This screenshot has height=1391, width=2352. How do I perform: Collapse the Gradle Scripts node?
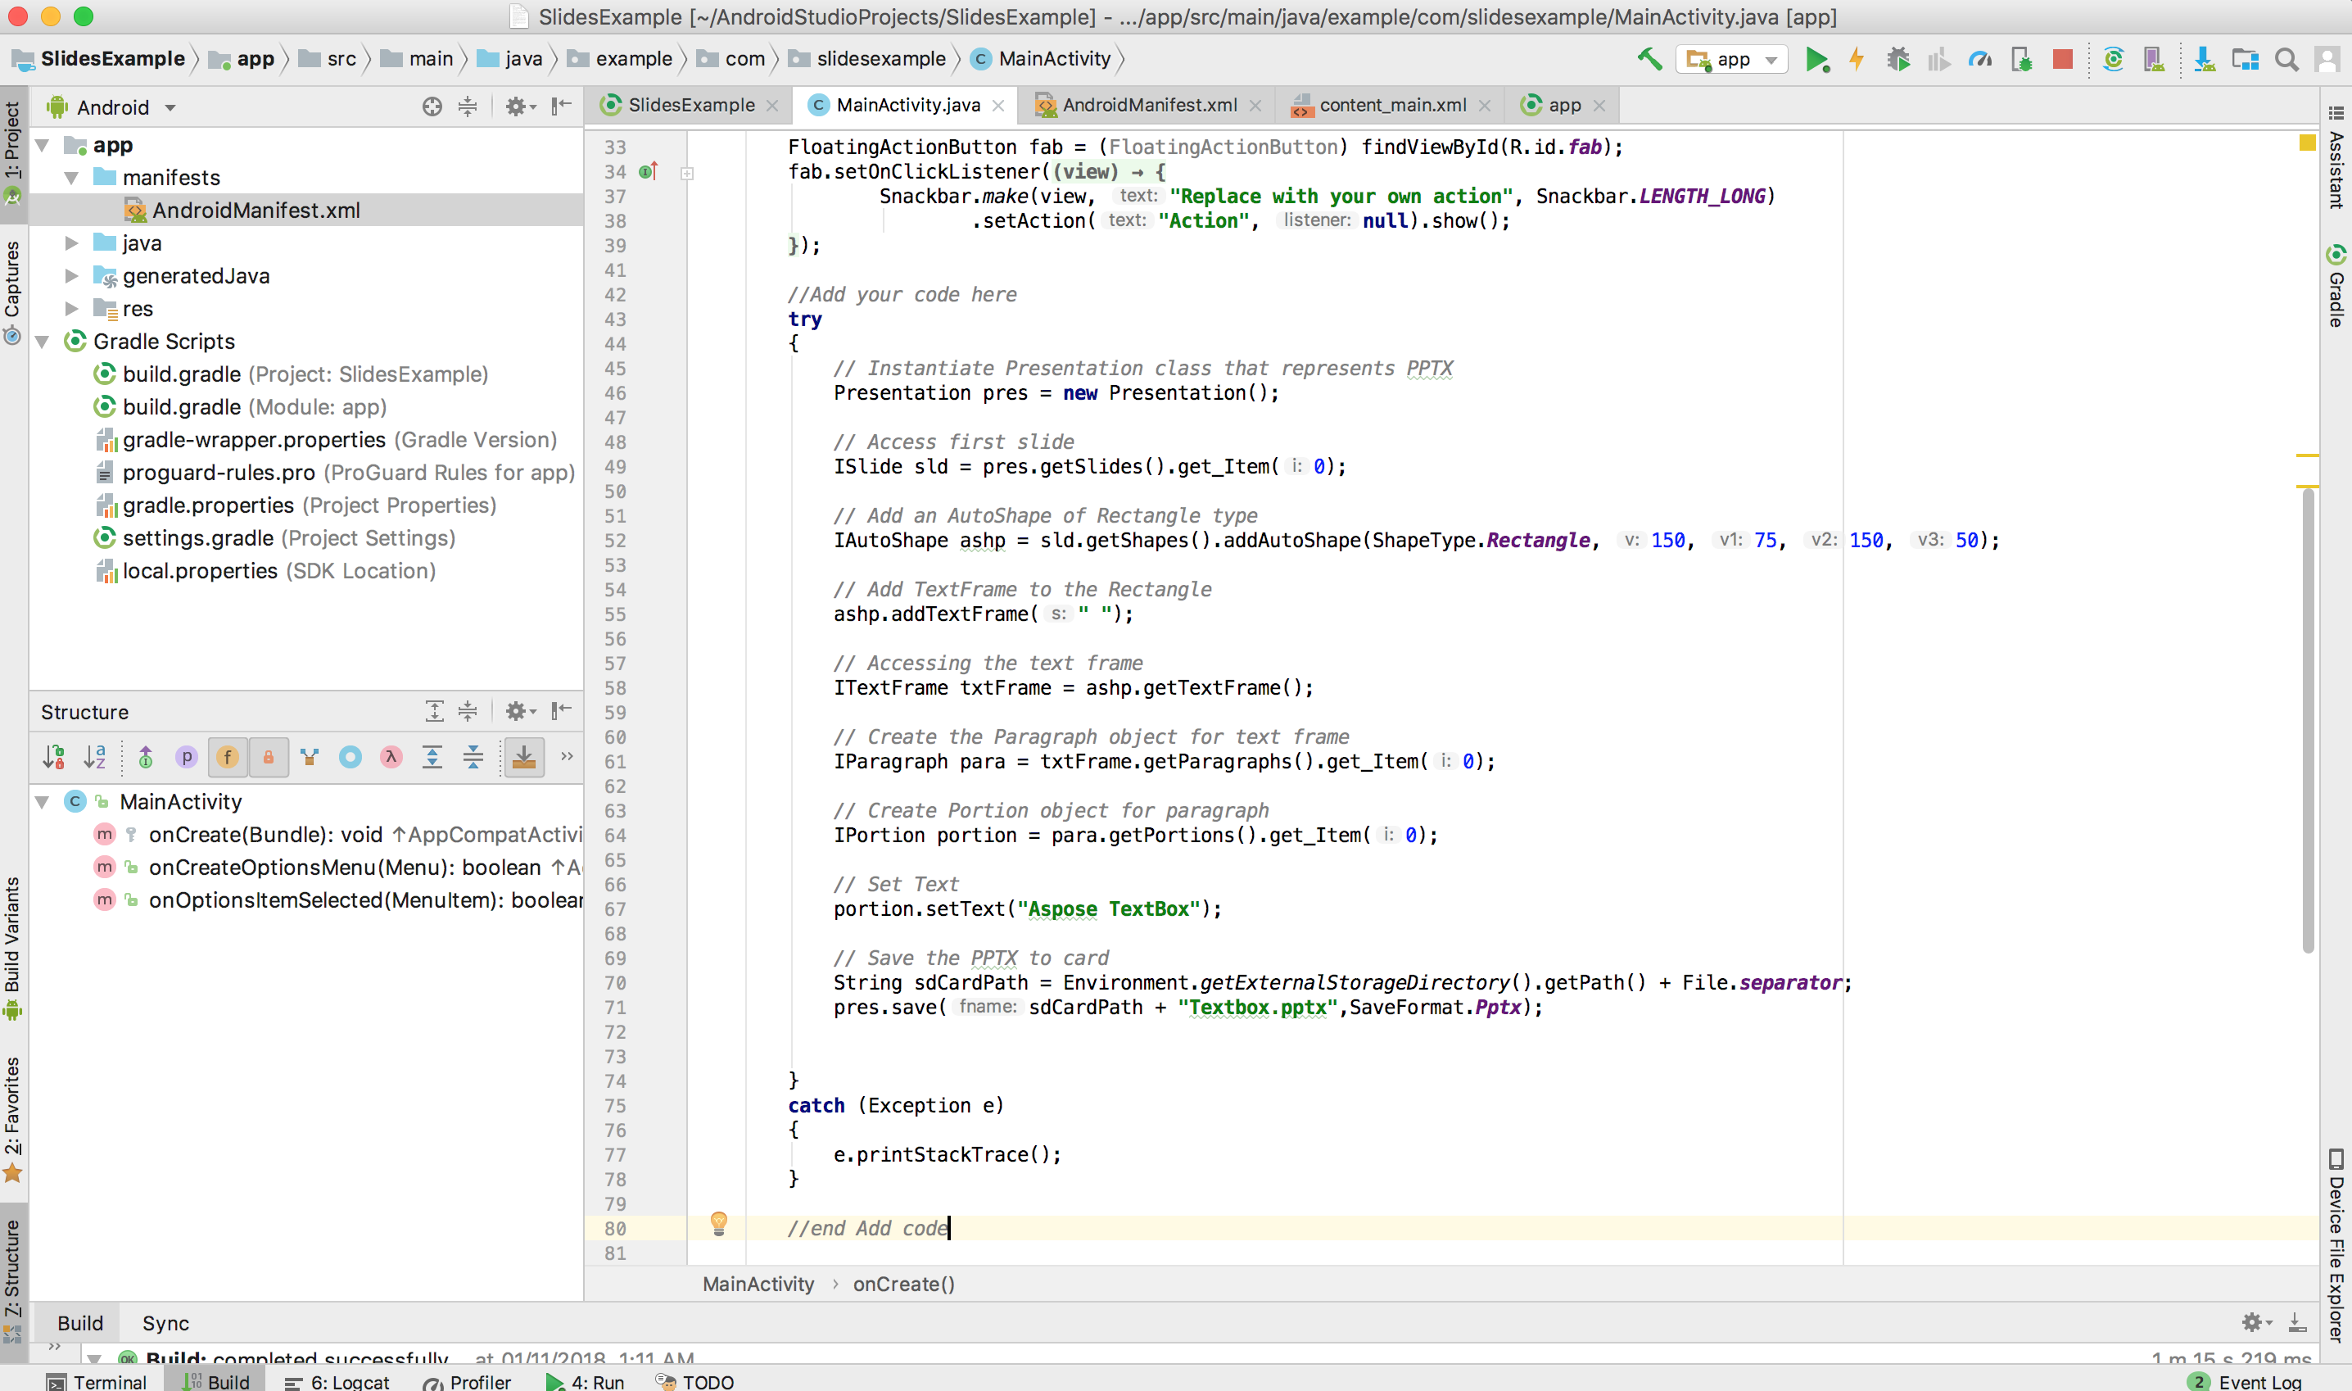coord(42,342)
